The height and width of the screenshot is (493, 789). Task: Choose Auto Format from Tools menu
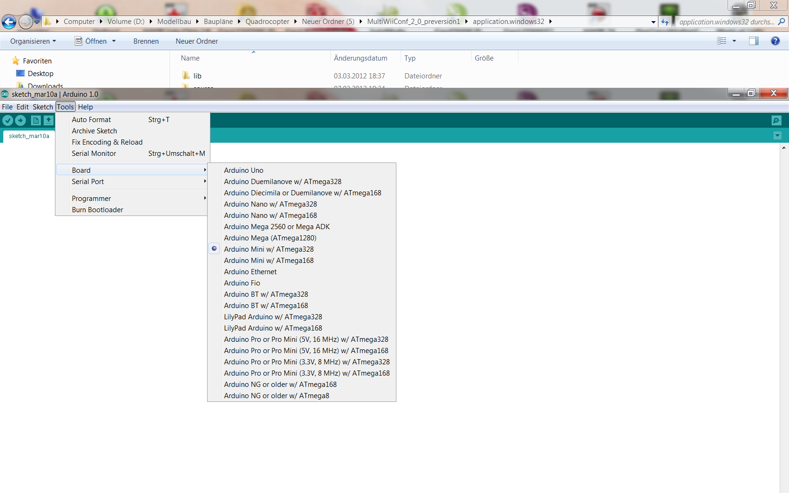[x=131, y=120]
